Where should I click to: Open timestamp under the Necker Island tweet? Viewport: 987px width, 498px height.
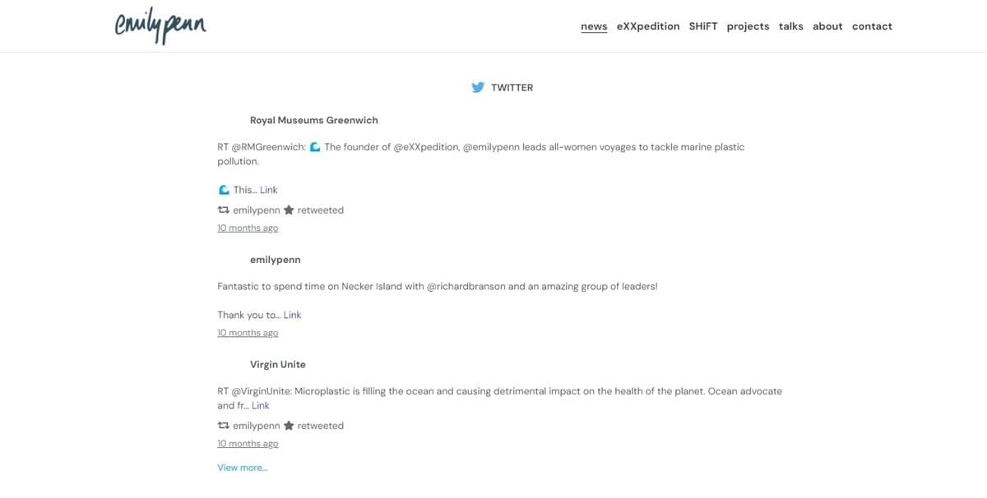point(248,333)
